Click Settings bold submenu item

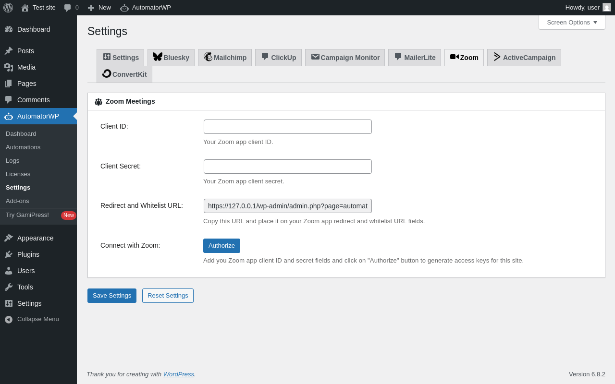[18, 187]
